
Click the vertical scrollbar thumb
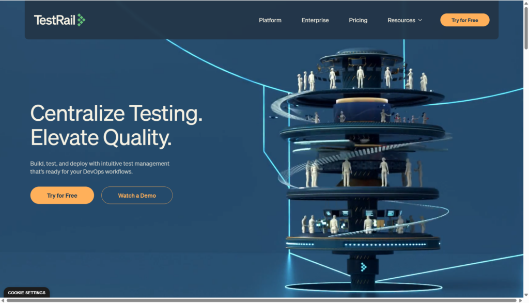526,28
